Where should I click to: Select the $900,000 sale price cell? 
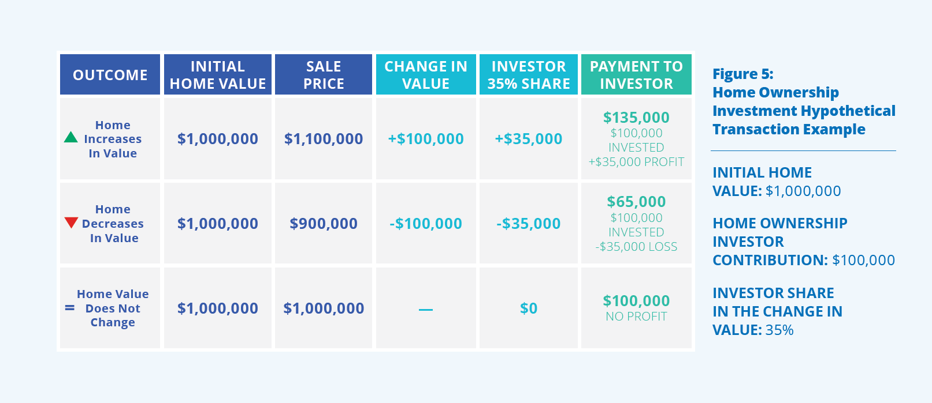pos(324,224)
